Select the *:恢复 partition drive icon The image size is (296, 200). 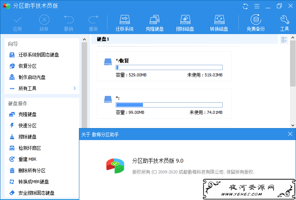click(108, 62)
